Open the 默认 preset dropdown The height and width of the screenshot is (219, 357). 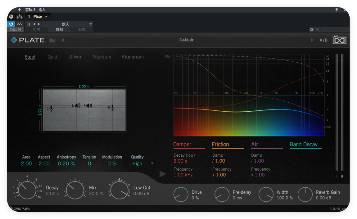(x=67, y=24)
